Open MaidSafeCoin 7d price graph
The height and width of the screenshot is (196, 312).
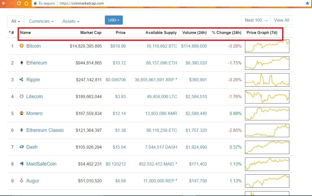[267, 164]
